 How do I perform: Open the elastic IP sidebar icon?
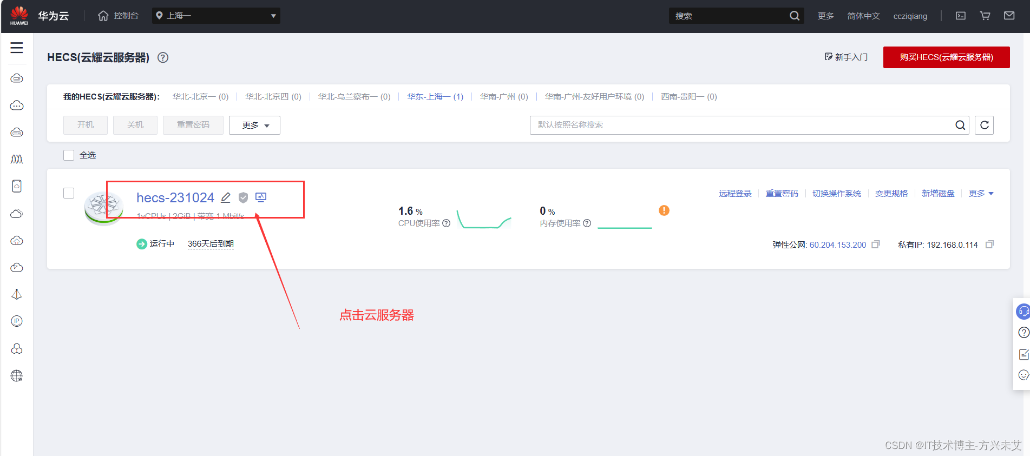pyautogui.click(x=17, y=321)
